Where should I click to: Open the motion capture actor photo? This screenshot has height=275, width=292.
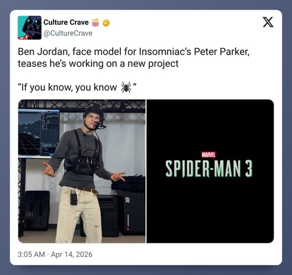click(x=82, y=171)
